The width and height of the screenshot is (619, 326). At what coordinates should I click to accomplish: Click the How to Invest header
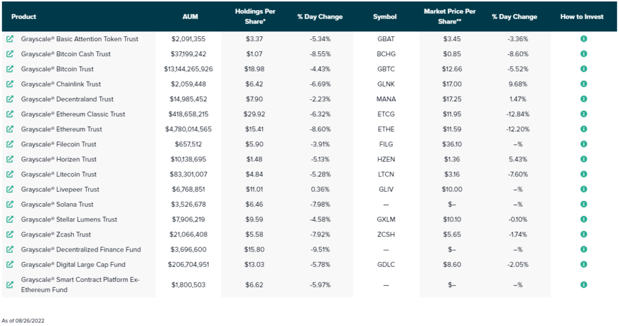[x=582, y=17]
